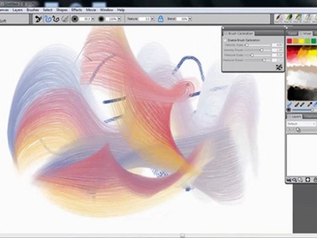Viewport: 317px width, 238px height.
Task: Select the Apply Color mixer brush tool
Action: (297, 105)
